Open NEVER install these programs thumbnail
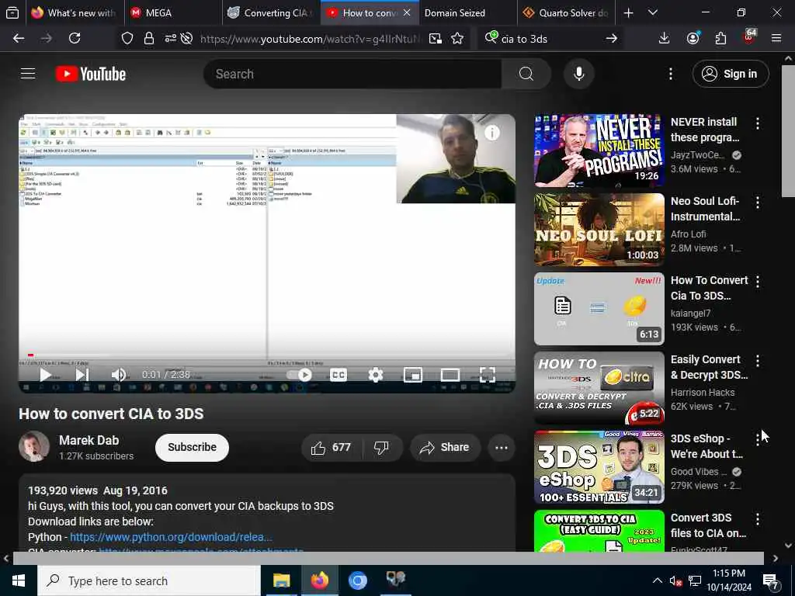 click(599, 151)
